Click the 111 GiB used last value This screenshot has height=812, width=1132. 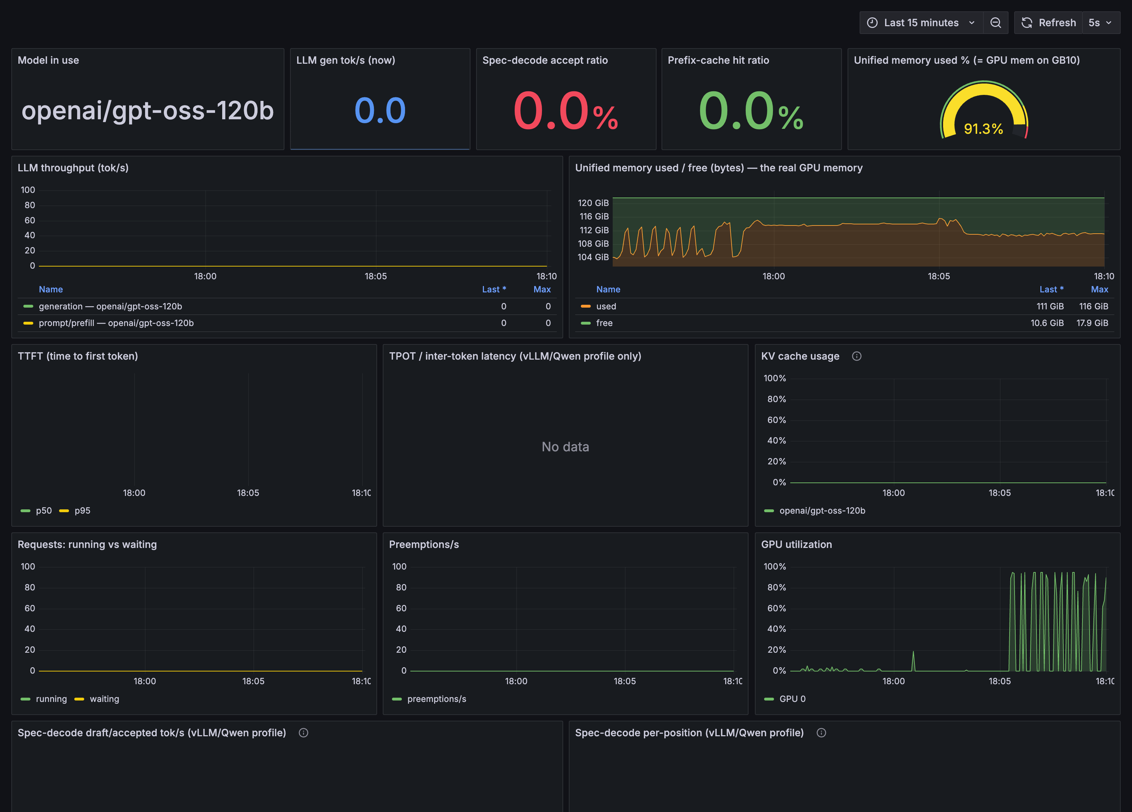tap(1050, 306)
